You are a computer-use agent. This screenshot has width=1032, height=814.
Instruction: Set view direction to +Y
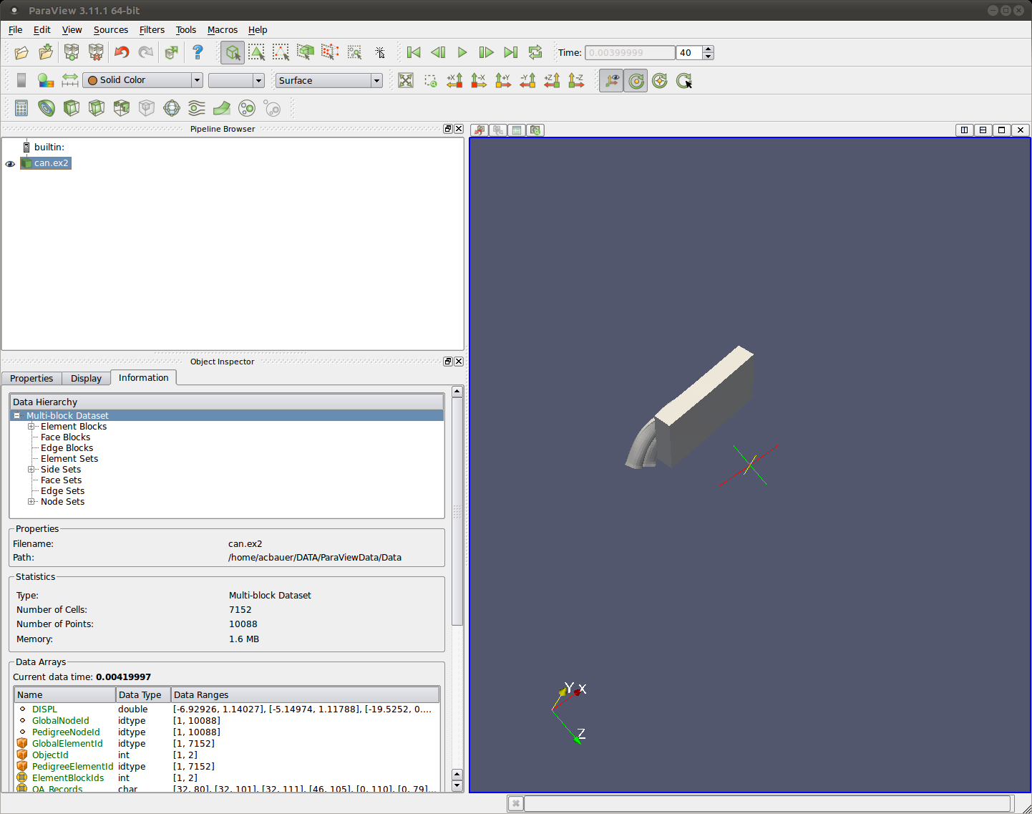tap(503, 80)
